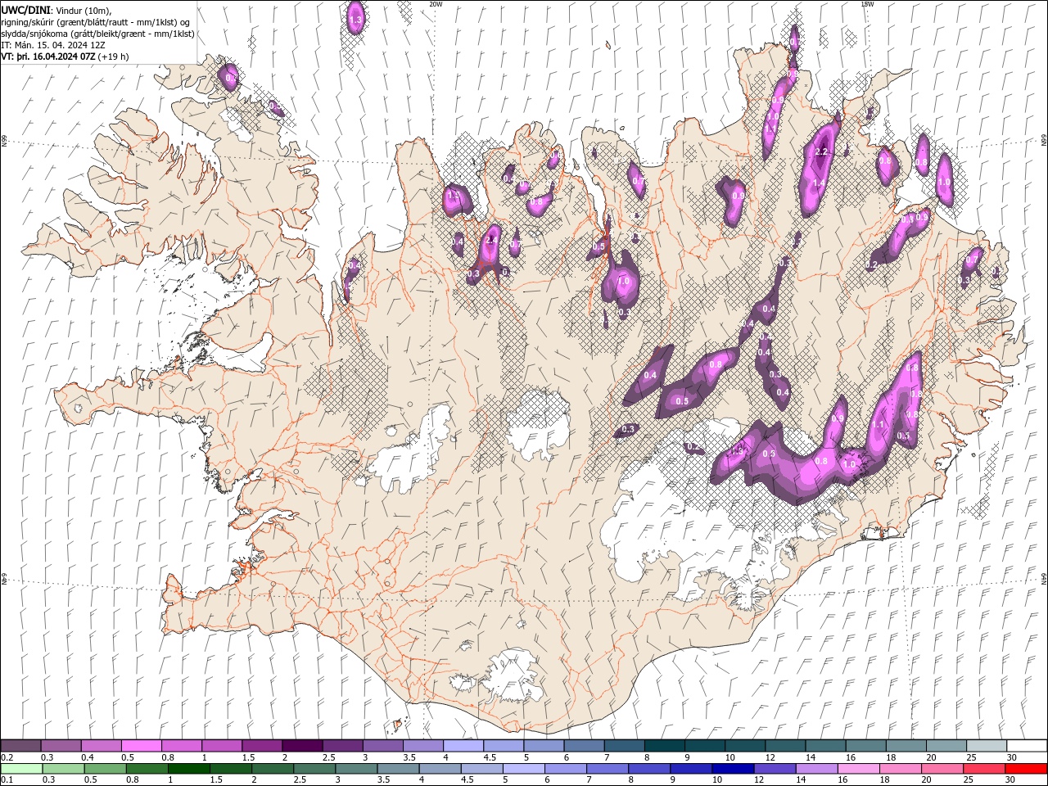Click the '15W' longitude label
This screenshot has height=786, width=1048.
point(867,4)
